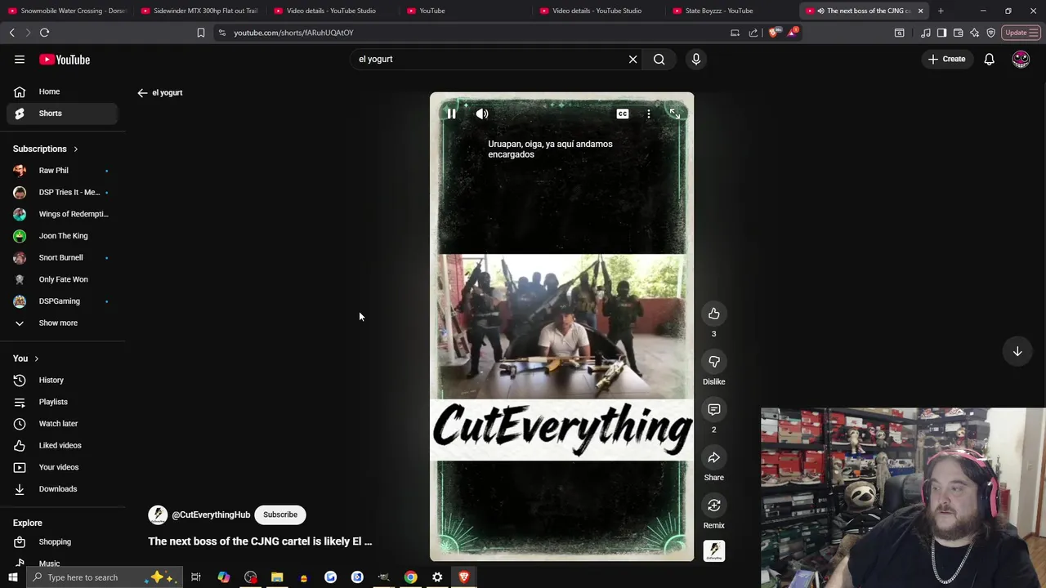This screenshot has height=588, width=1046.
Task: Open the browser Update menu button
Action: coord(1021,33)
